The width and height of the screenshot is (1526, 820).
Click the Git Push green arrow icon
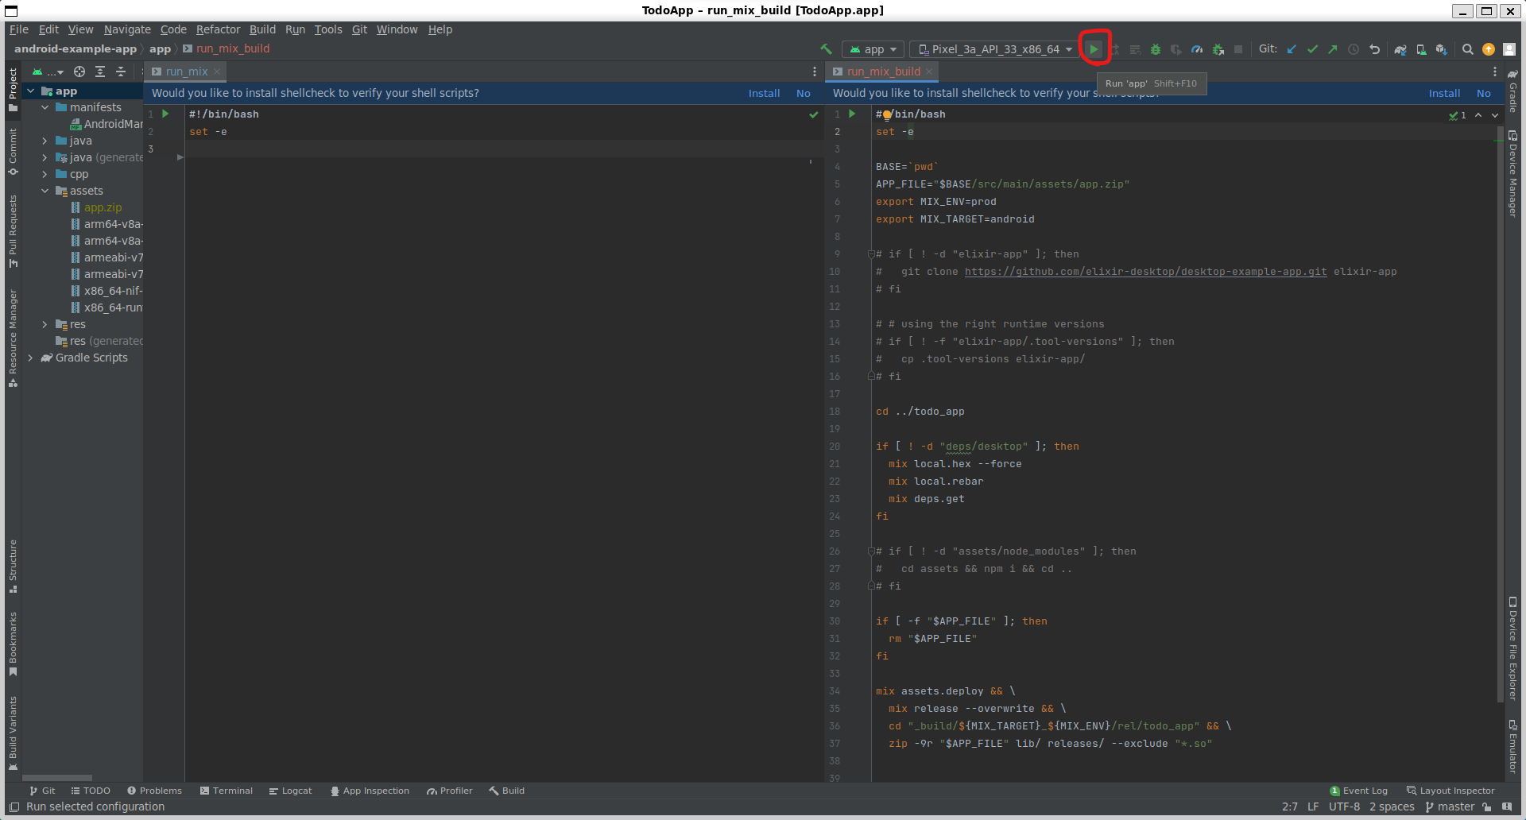click(x=1333, y=49)
